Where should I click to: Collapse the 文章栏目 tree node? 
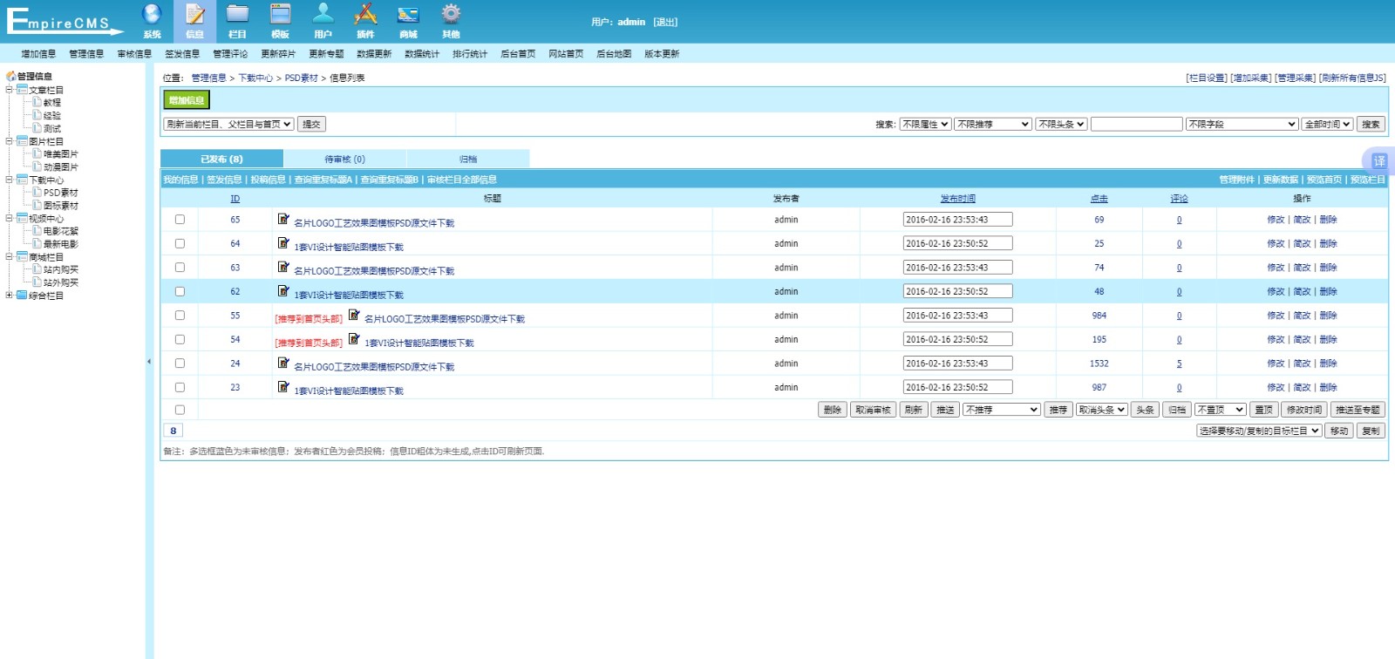coord(10,90)
